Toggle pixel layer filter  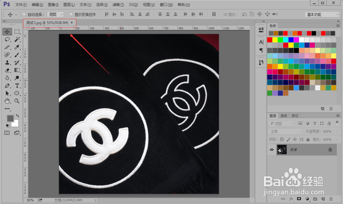tap(300, 123)
